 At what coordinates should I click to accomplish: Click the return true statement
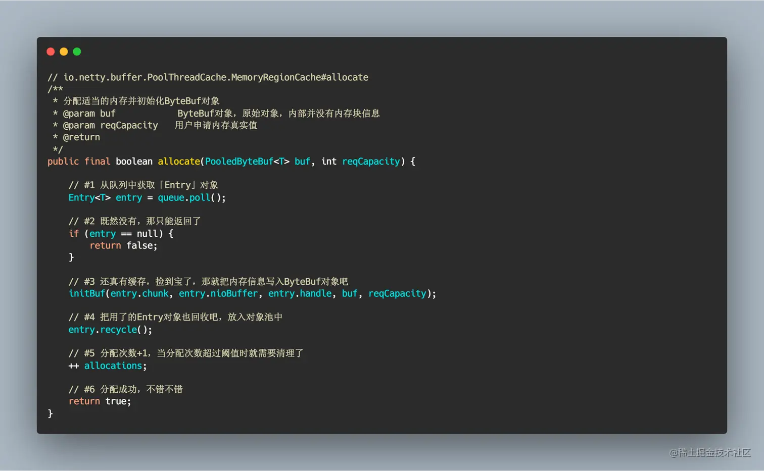click(100, 401)
